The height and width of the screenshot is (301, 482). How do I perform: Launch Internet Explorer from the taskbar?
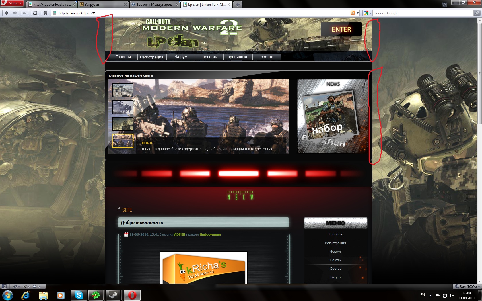click(26, 295)
